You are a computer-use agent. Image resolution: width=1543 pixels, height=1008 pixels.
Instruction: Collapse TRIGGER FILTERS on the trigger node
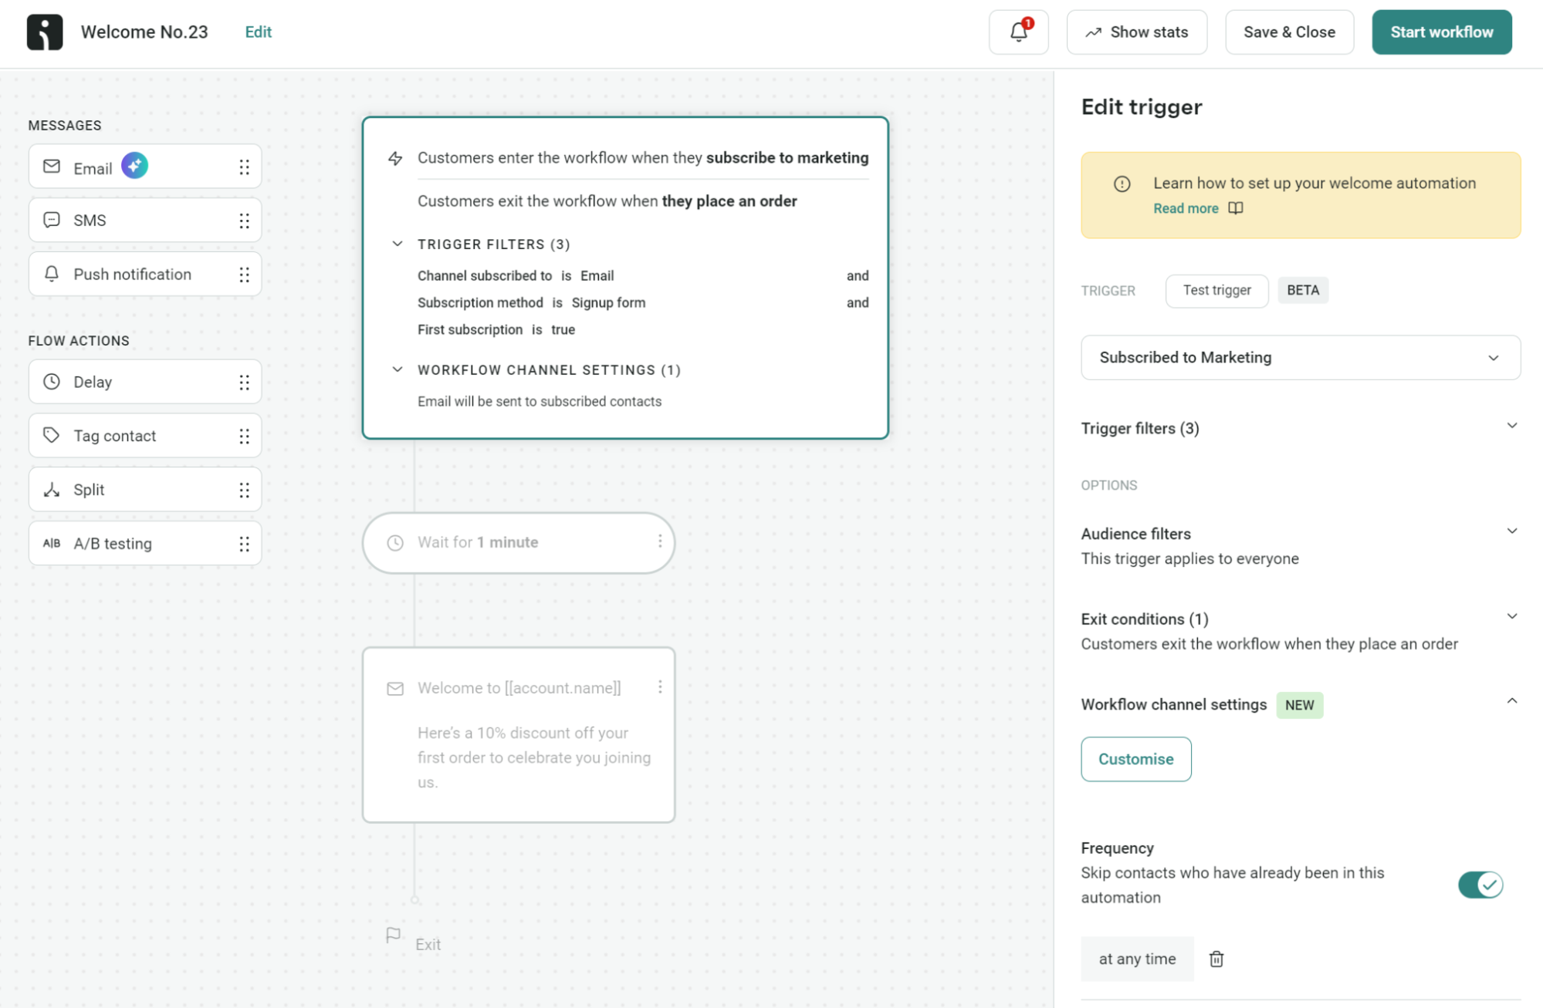(398, 244)
